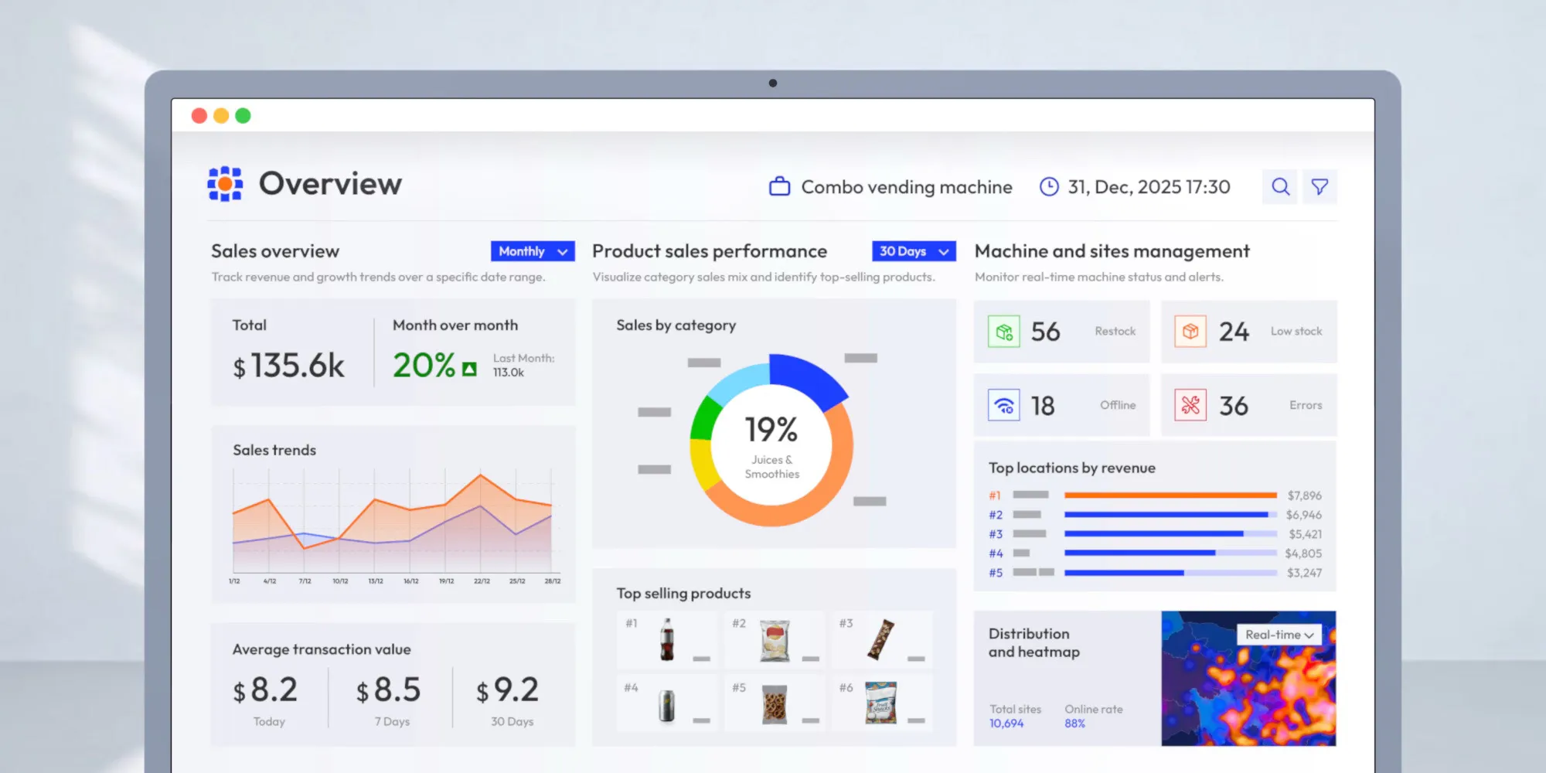
Task: Select the Combo vending machine switcher
Action: coord(906,186)
